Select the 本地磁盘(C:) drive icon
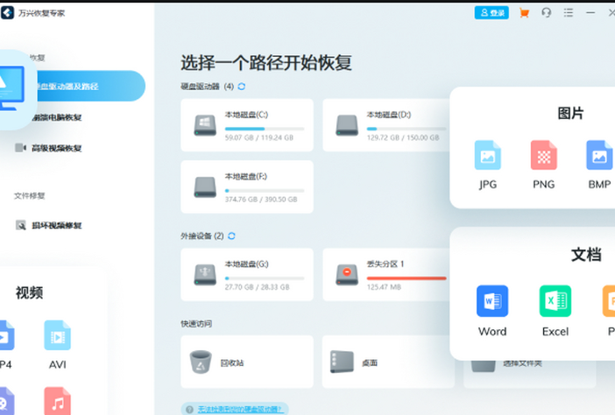Viewport: 615px width, 415px height. point(205,125)
